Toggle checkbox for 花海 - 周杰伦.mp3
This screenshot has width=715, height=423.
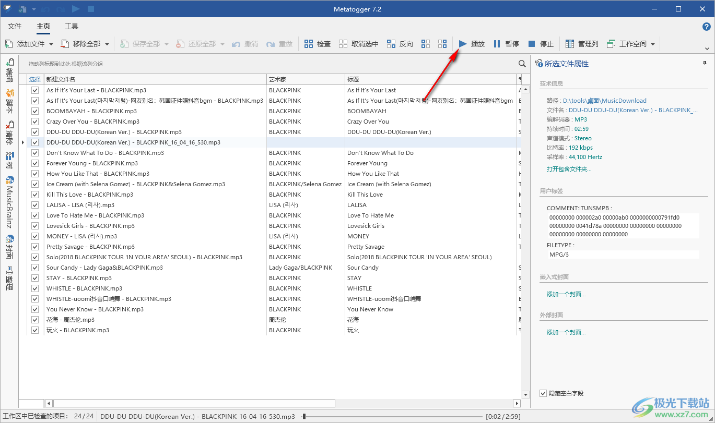(35, 320)
